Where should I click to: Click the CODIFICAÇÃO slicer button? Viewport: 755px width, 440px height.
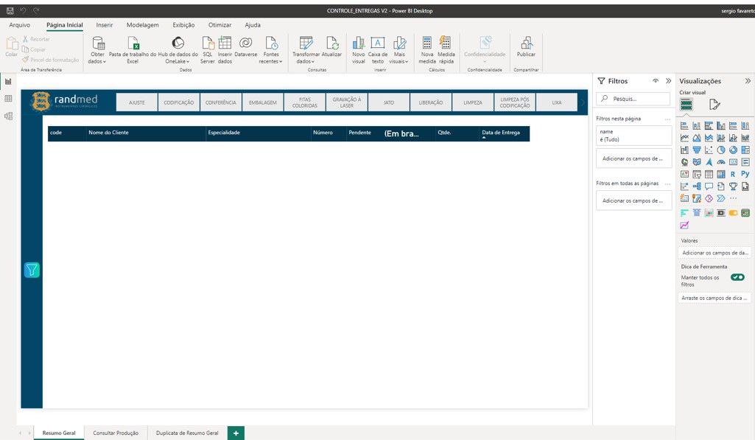179,102
